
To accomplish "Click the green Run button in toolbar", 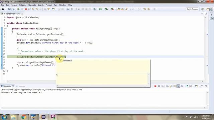I will tap(100, 9).
